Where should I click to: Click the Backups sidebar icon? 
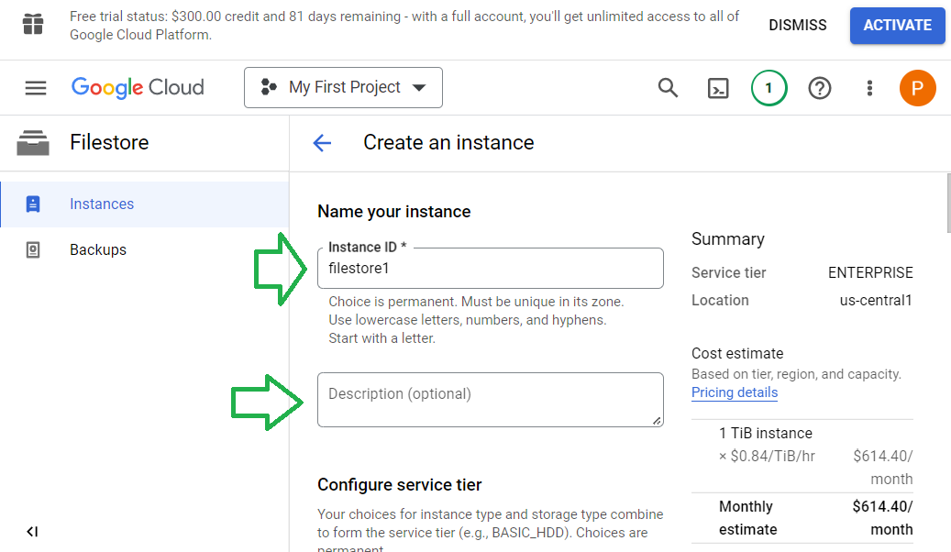[33, 250]
